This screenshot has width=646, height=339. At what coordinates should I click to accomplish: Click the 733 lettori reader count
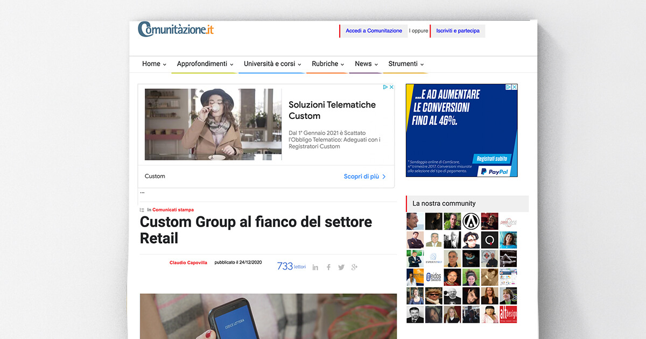291,266
